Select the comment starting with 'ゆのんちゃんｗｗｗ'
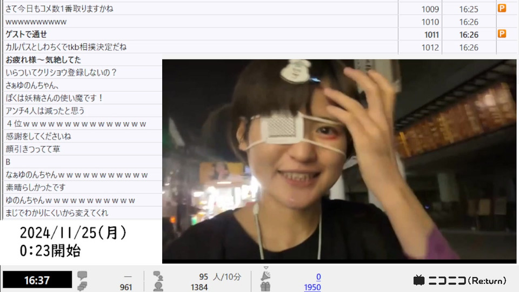The image size is (519, 292). 70,200
